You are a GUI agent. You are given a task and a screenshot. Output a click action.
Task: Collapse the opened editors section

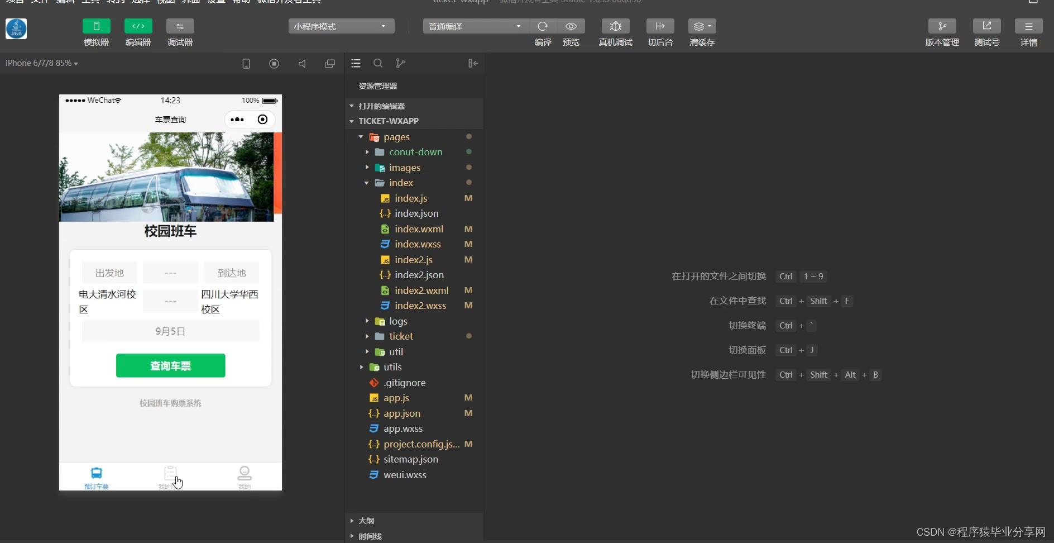[414, 106]
